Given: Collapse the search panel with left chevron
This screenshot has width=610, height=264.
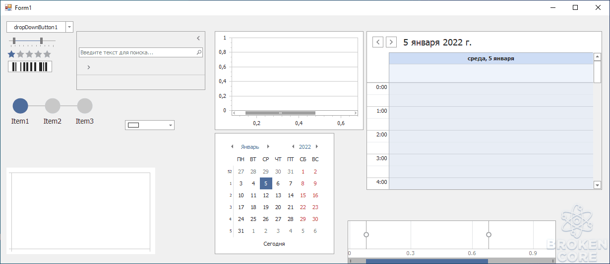Looking at the screenshot, I should pos(198,38).
